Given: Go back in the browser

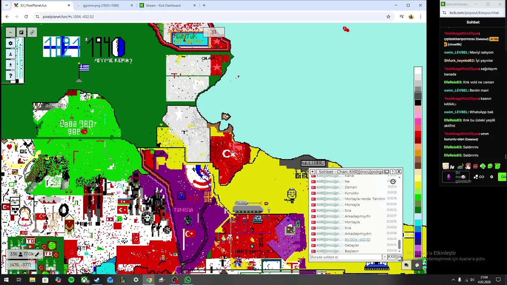Looking at the screenshot, I should 7,17.
